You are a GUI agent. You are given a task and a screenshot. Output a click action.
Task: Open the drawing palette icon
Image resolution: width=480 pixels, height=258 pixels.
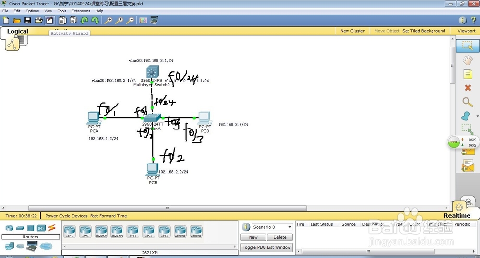click(x=143, y=21)
